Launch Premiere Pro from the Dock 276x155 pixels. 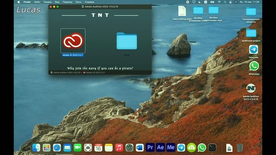click(x=150, y=147)
